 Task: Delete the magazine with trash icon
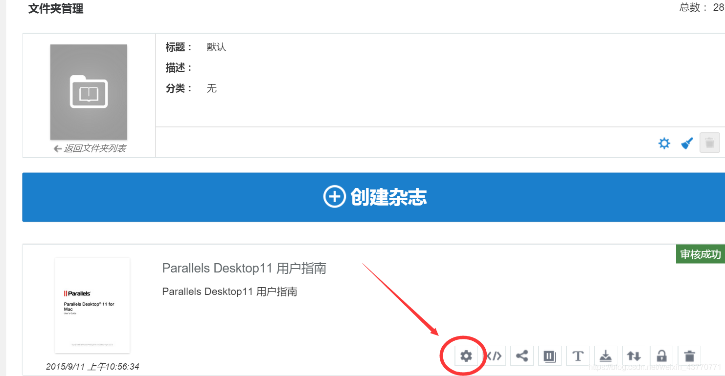pos(689,356)
